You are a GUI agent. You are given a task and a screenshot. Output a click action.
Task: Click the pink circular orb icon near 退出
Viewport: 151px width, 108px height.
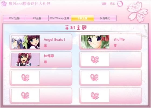click(120, 4)
